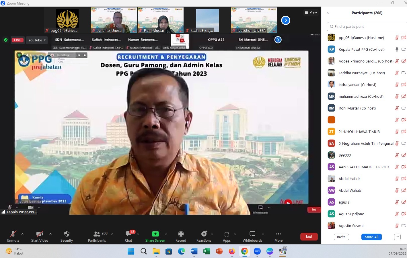The width and height of the screenshot is (407, 258).
Task: Open the Chat icon with 12 badge
Action: tap(128, 234)
